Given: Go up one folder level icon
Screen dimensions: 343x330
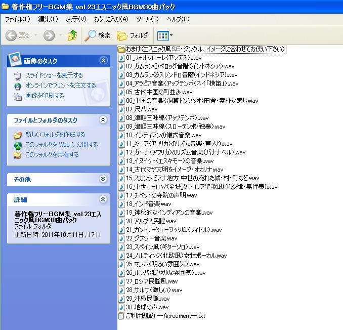Looking at the screenshot, I should pyautogui.click(x=72, y=35).
